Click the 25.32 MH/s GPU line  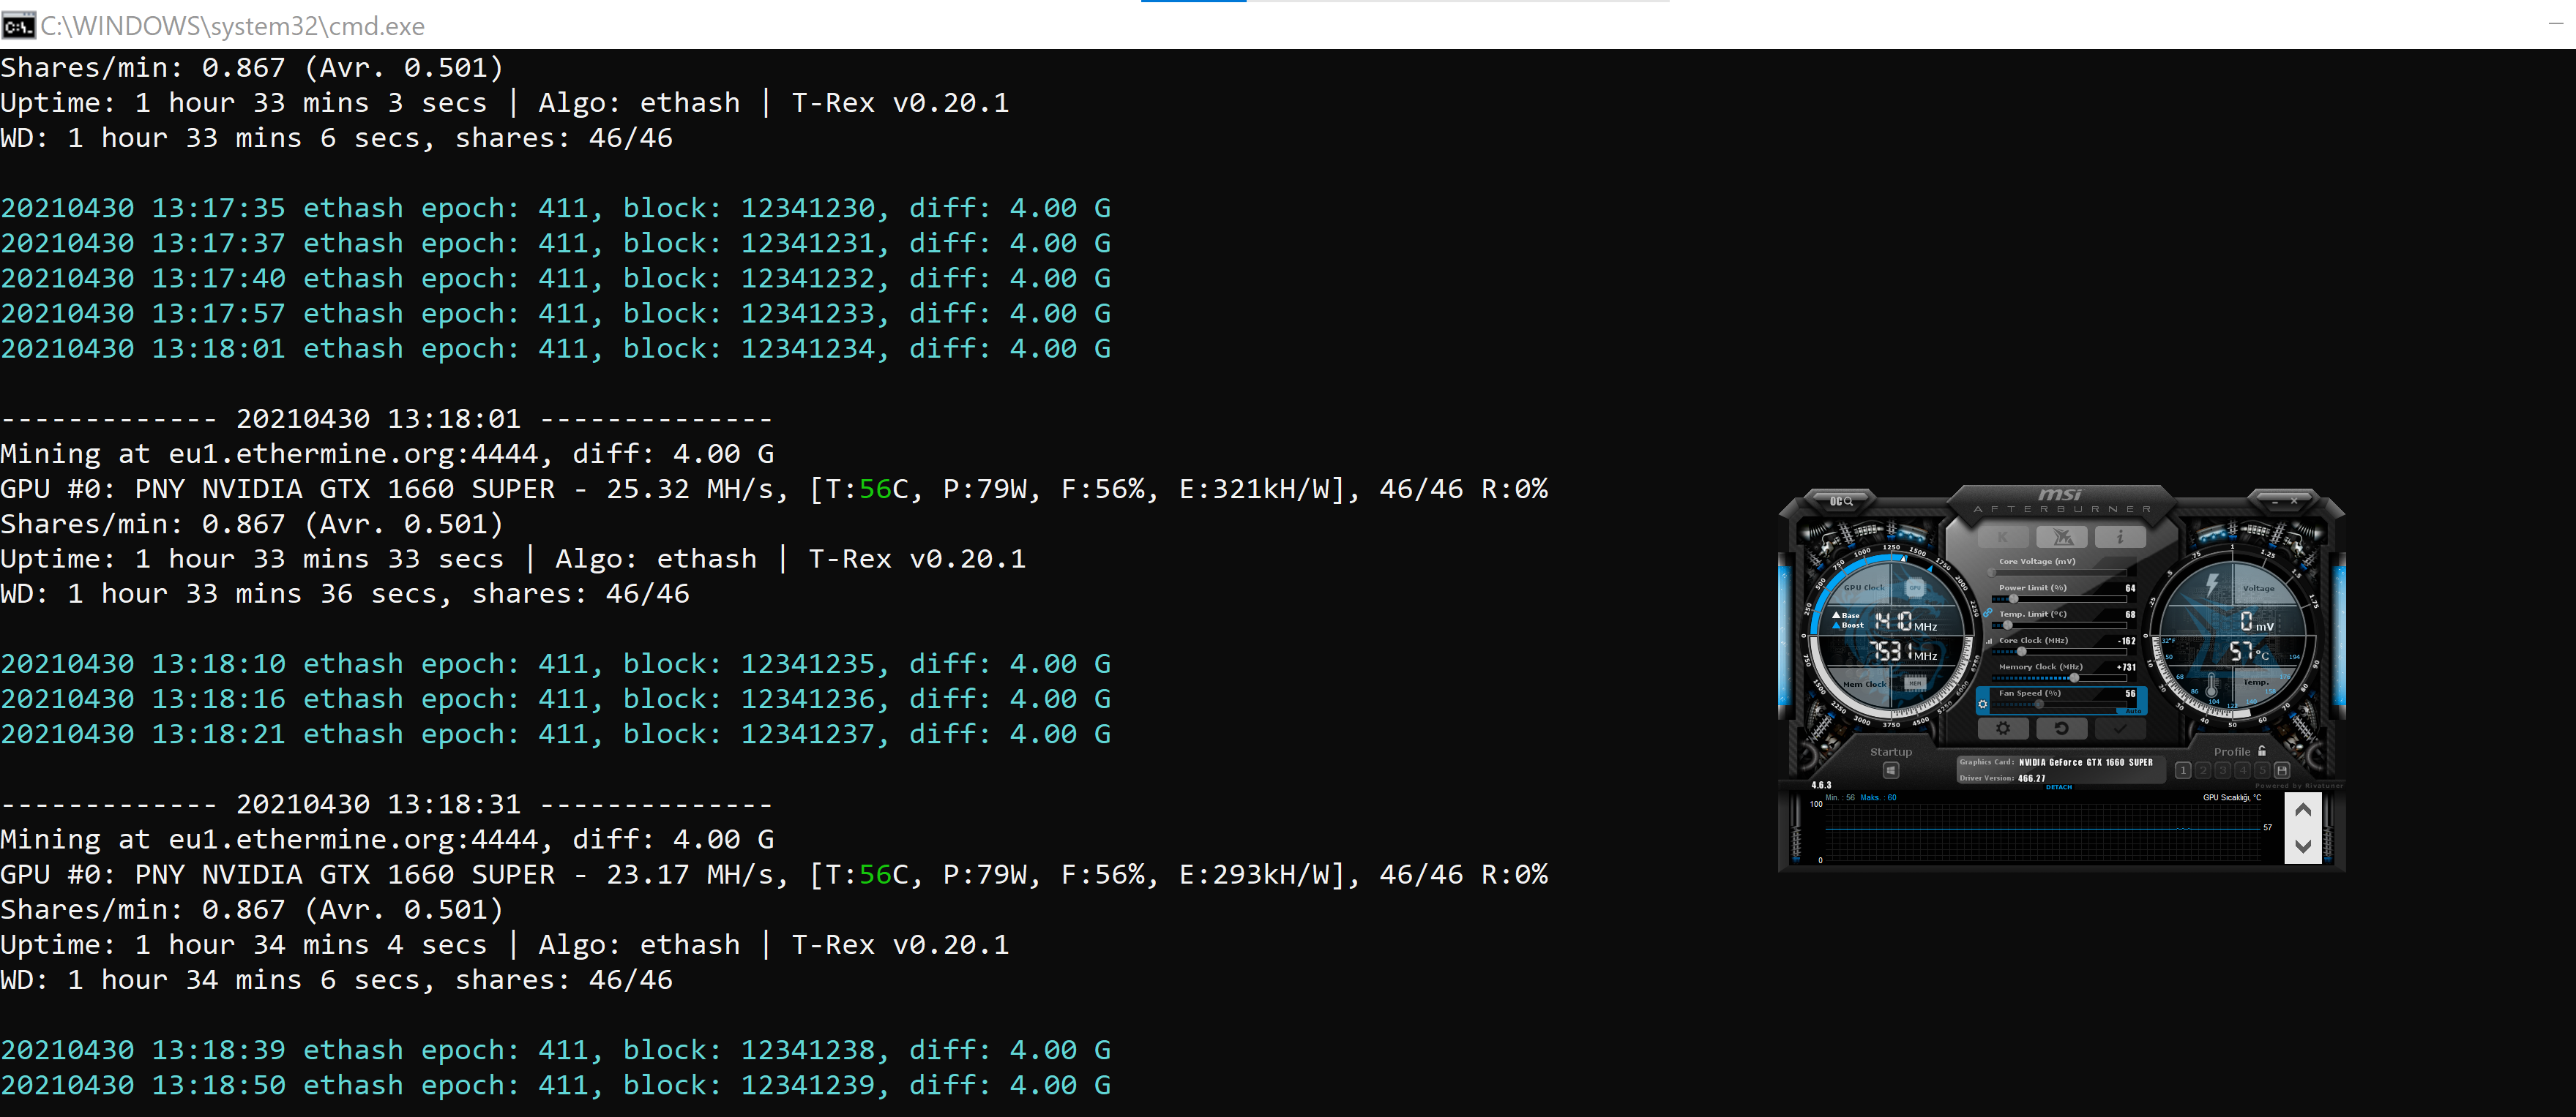click(774, 489)
